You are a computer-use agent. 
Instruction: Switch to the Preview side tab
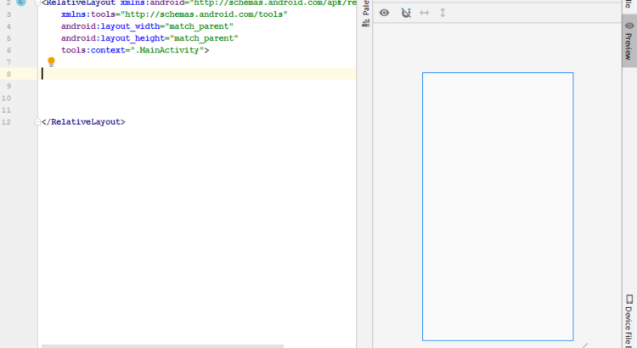click(x=629, y=41)
